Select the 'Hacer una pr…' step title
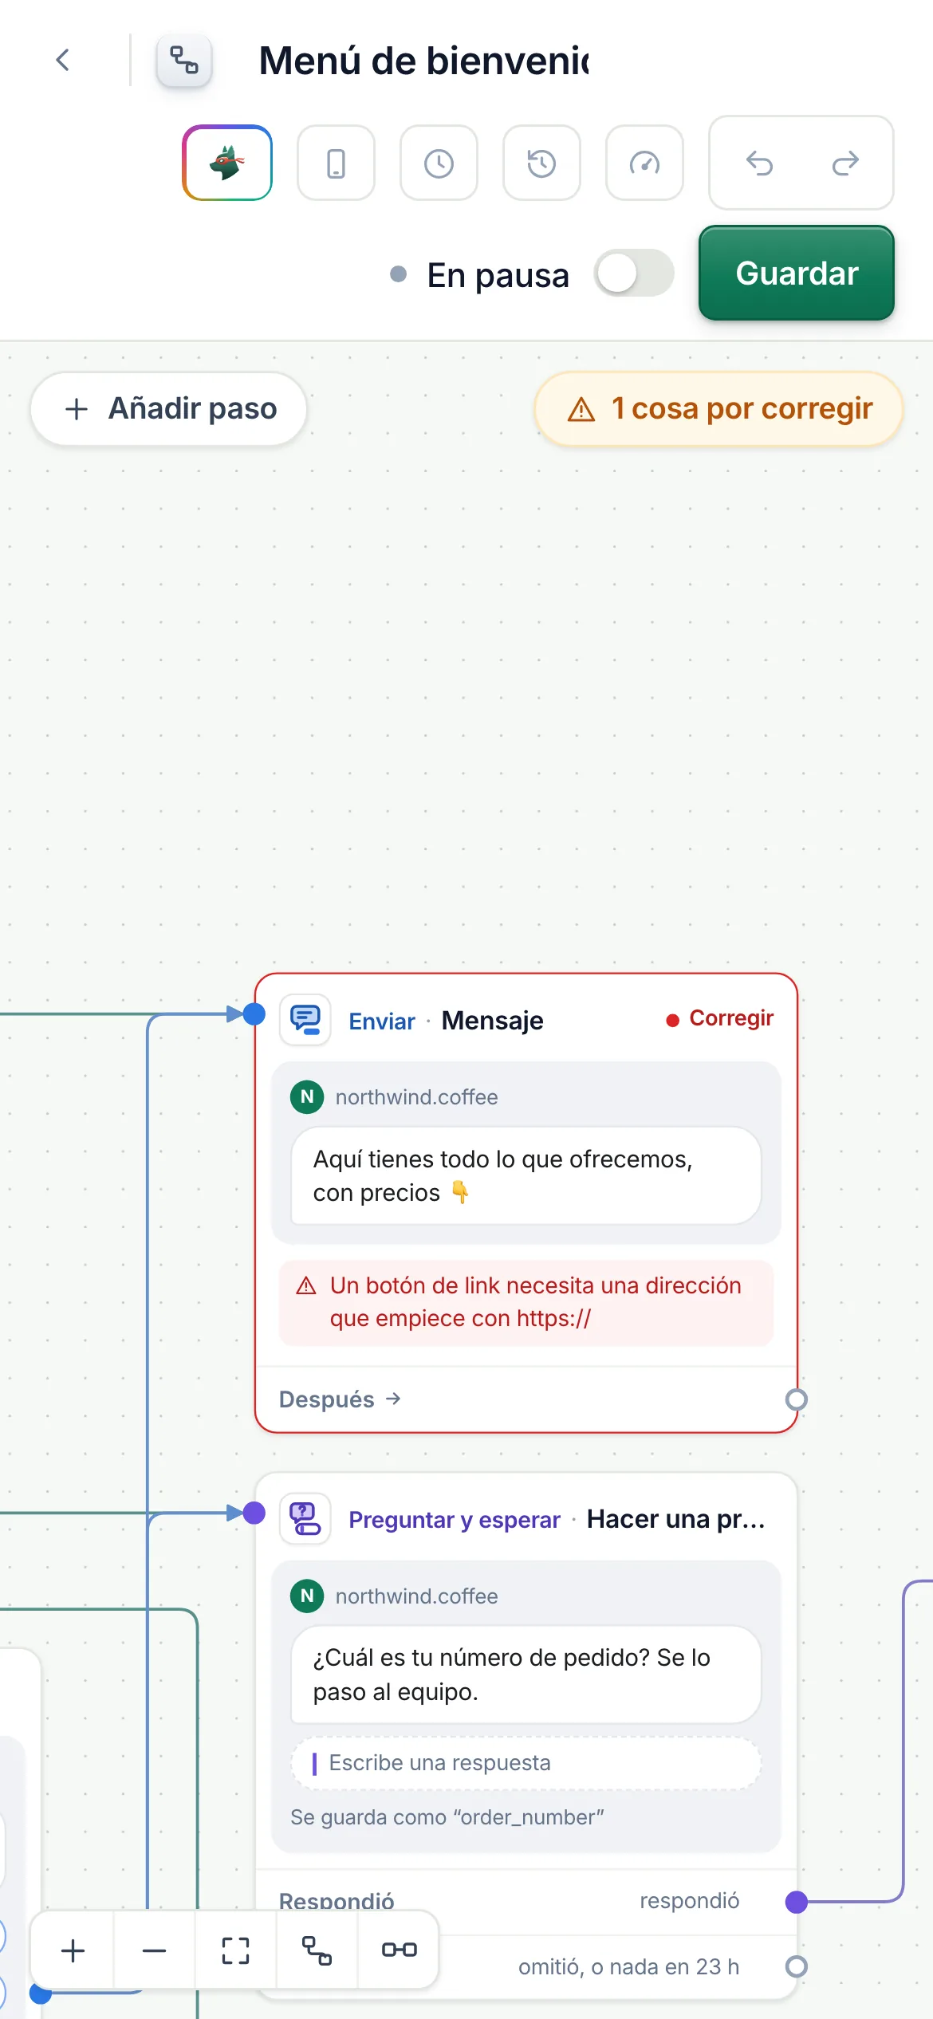This screenshot has height=2019, width=933. pos(676,1520)
